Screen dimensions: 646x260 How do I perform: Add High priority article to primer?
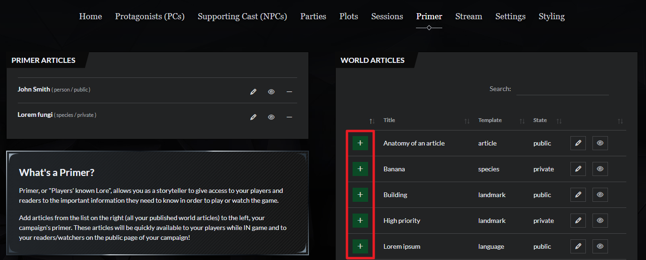360,221
